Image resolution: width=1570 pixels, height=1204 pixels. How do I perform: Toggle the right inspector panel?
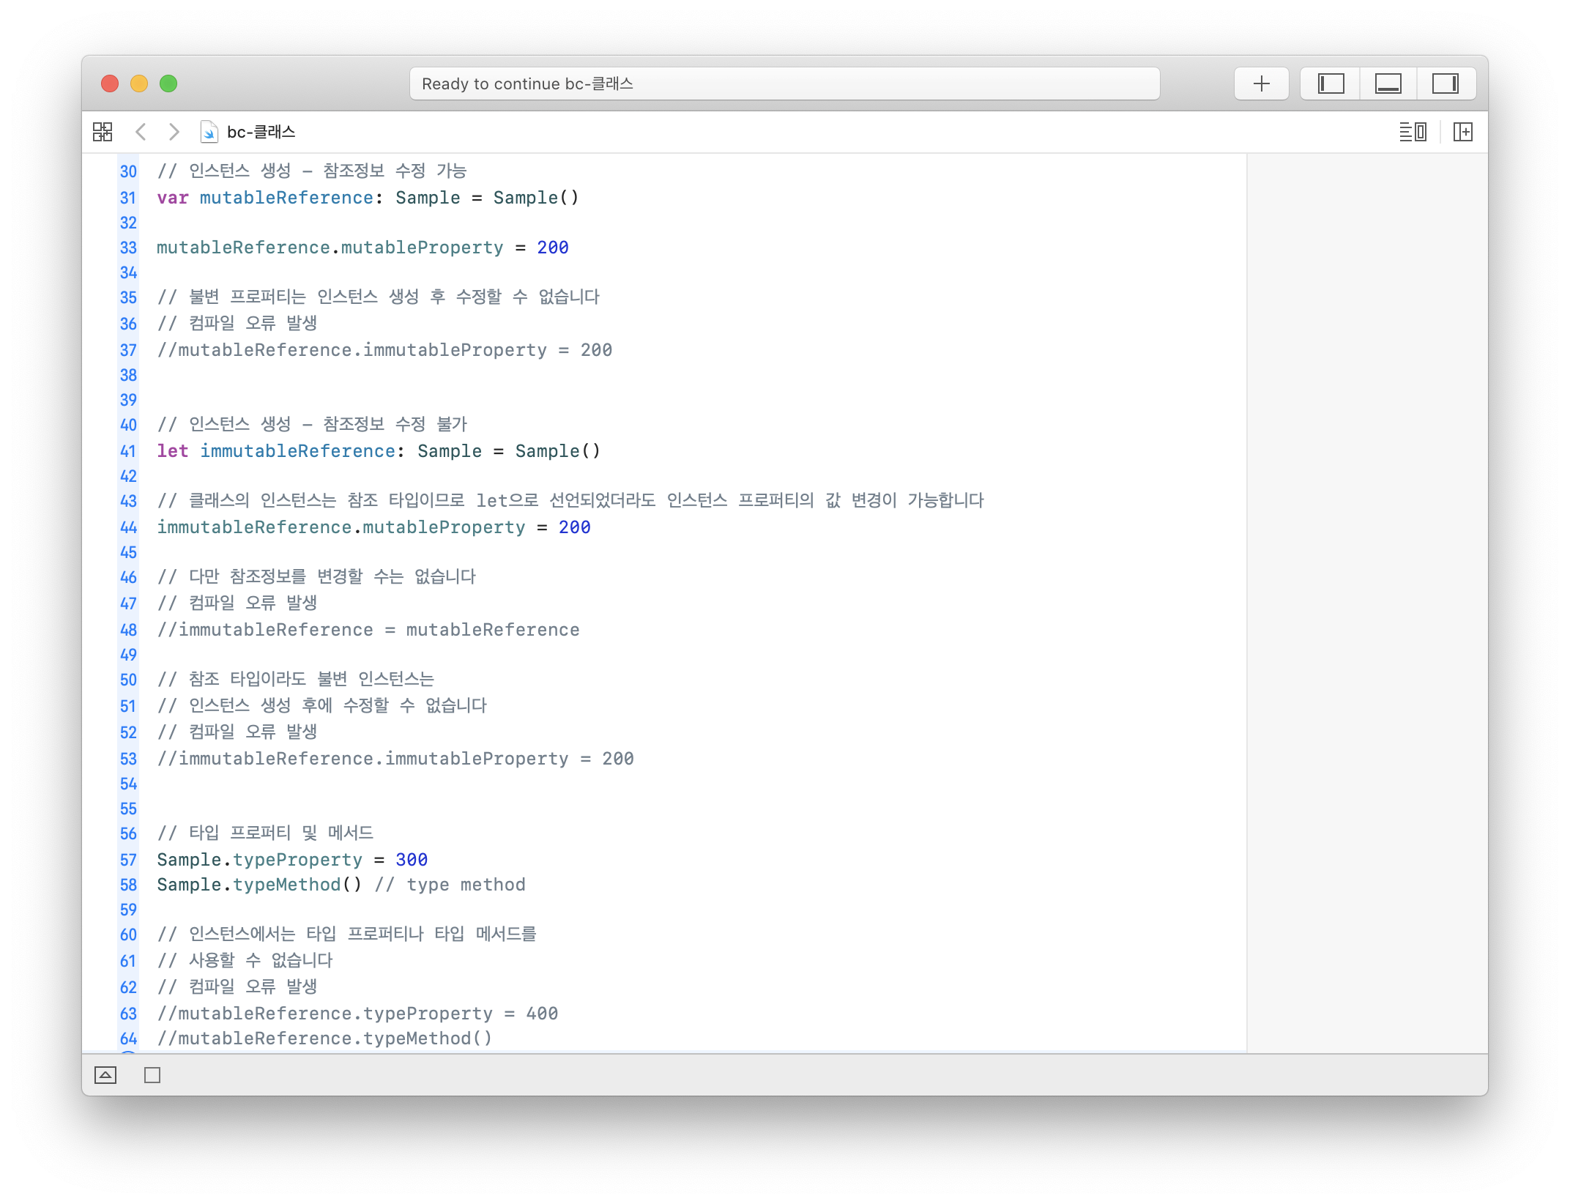click(x=1445, y=83)
